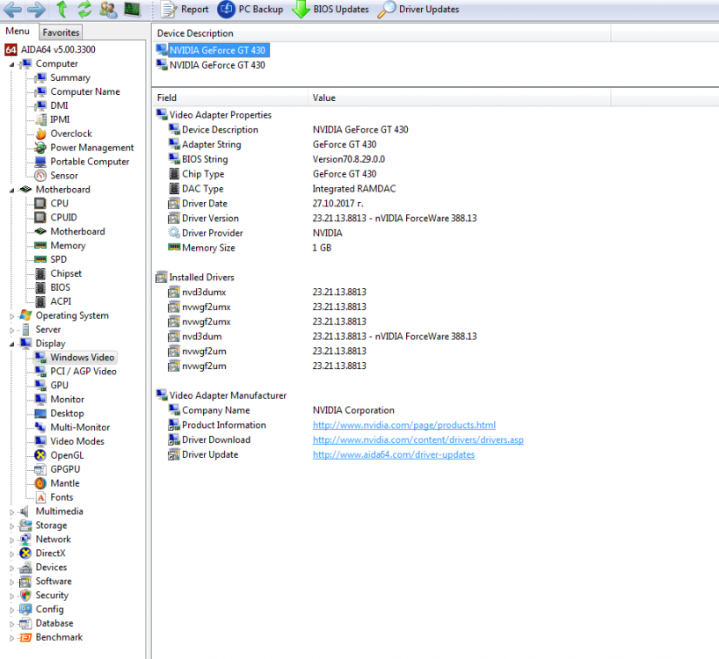Select the Monitor tree item
Viewport: 719px width, 659px height.
pyautogui.click(x=67, y=400)
